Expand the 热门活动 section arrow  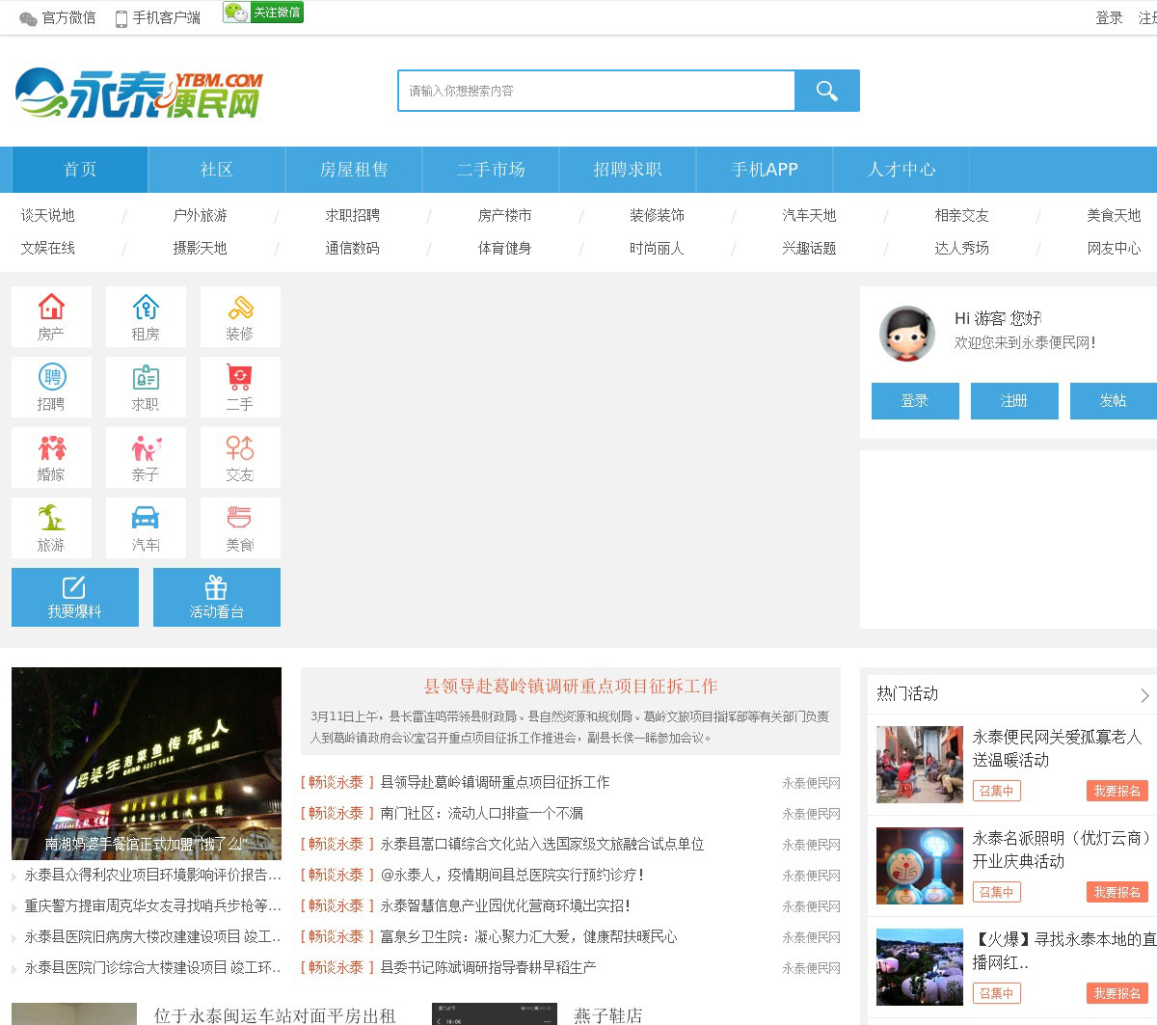click(1144, 695)
